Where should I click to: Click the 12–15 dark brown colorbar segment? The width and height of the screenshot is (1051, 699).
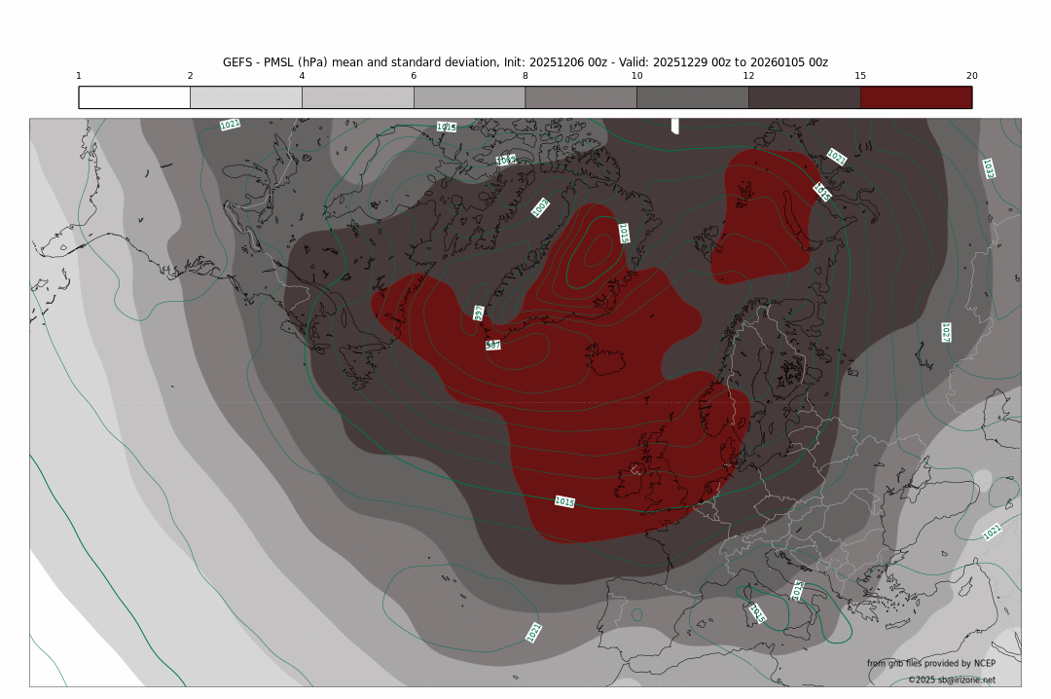pos(804,97)
